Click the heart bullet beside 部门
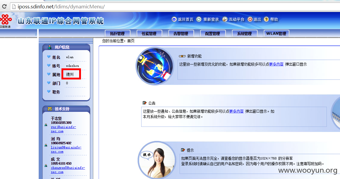 coord(49,83)
